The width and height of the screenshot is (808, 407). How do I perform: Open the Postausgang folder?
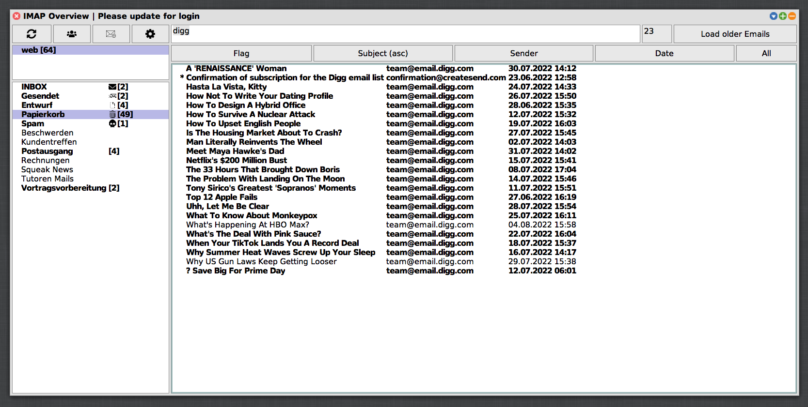[x=91, y=151]
